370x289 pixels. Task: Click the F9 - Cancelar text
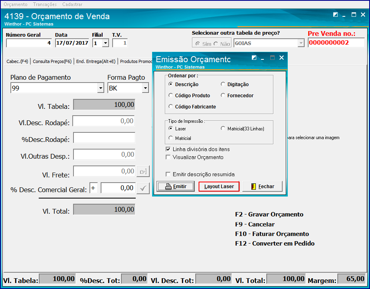coord(255,224)
